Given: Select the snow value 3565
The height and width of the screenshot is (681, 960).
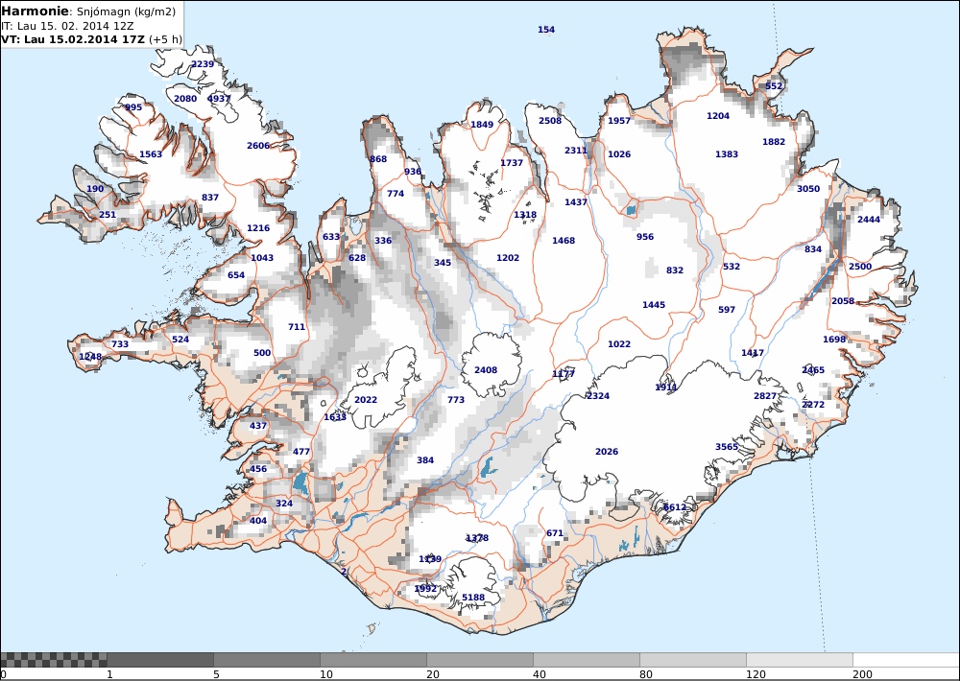Looking at the screenshot, I should click(727, 447).
